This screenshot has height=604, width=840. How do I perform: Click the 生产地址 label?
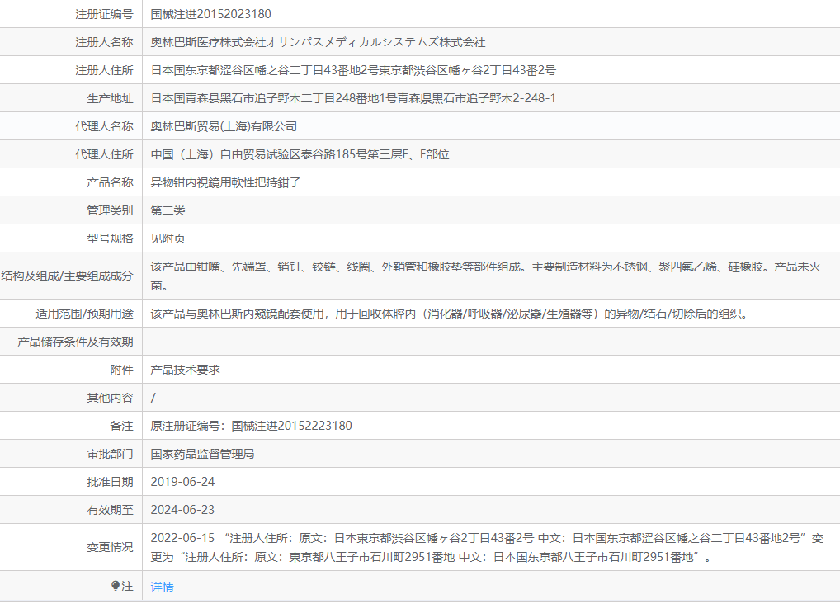(x=110, y=98)
